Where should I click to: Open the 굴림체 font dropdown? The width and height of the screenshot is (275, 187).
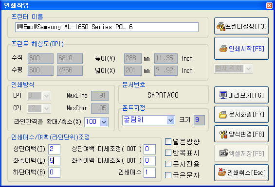170,120
